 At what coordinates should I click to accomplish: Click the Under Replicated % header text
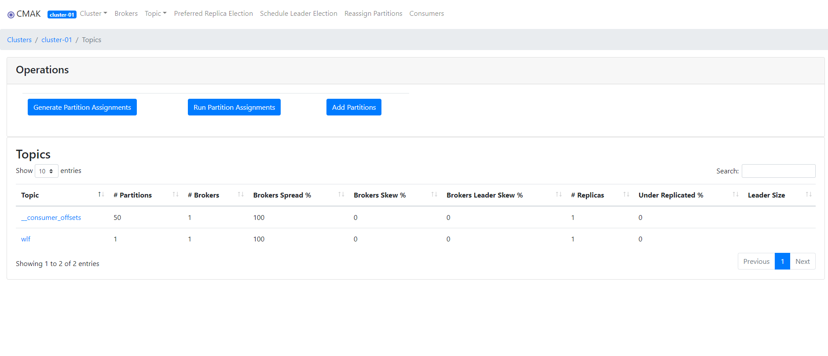[x=671, y=195]
